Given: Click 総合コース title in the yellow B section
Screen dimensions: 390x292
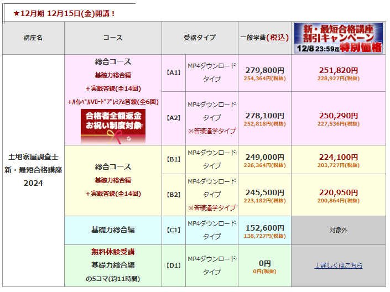Looking at the screenshot, I should 113,166.
